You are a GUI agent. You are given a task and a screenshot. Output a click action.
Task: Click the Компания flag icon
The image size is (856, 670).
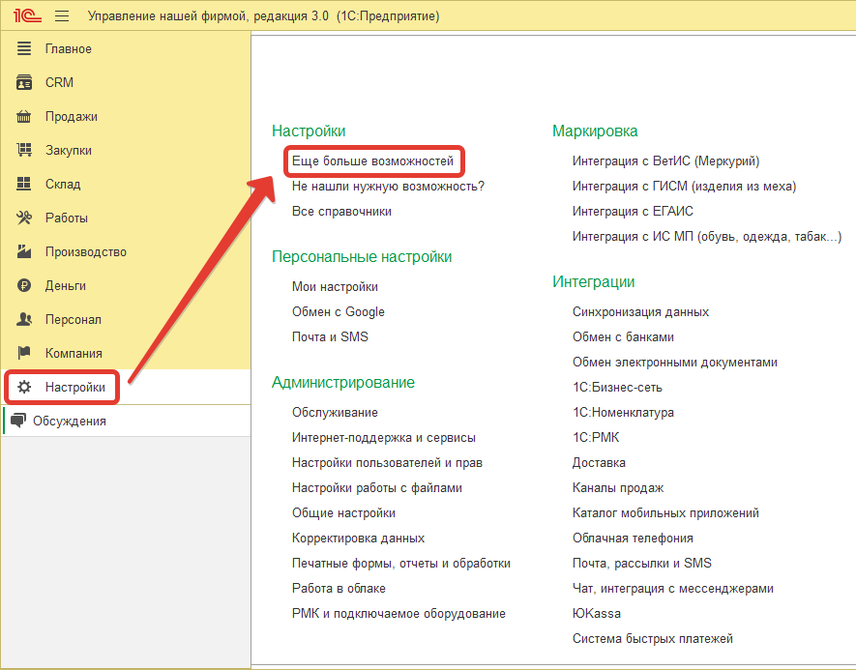point(24,353)
